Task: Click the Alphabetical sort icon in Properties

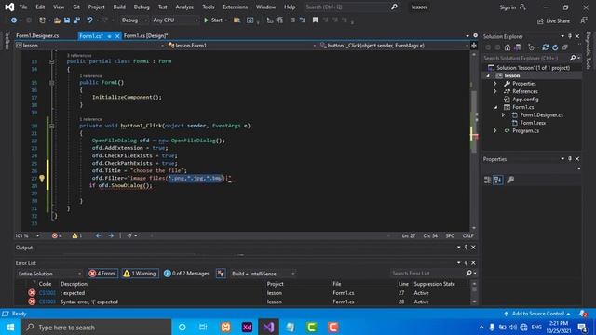Action: coord(498,180)
